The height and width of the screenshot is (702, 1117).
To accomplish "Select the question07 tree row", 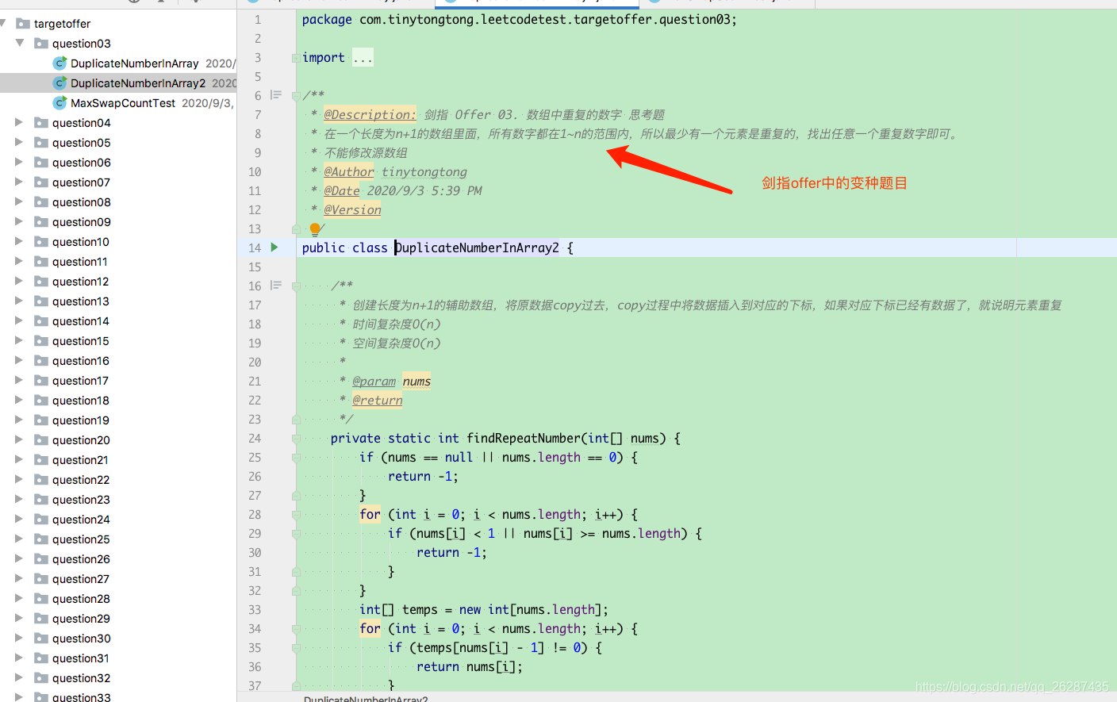I will pyautogui.click(x=118, y=182).
